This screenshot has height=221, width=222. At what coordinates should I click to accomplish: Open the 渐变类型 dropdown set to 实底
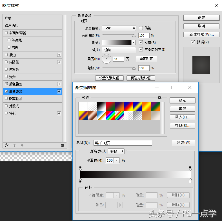pyautogui.click(x=116, y=151)
